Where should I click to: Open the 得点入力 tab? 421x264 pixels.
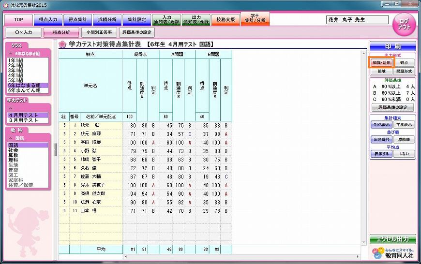tap(48, 20)
